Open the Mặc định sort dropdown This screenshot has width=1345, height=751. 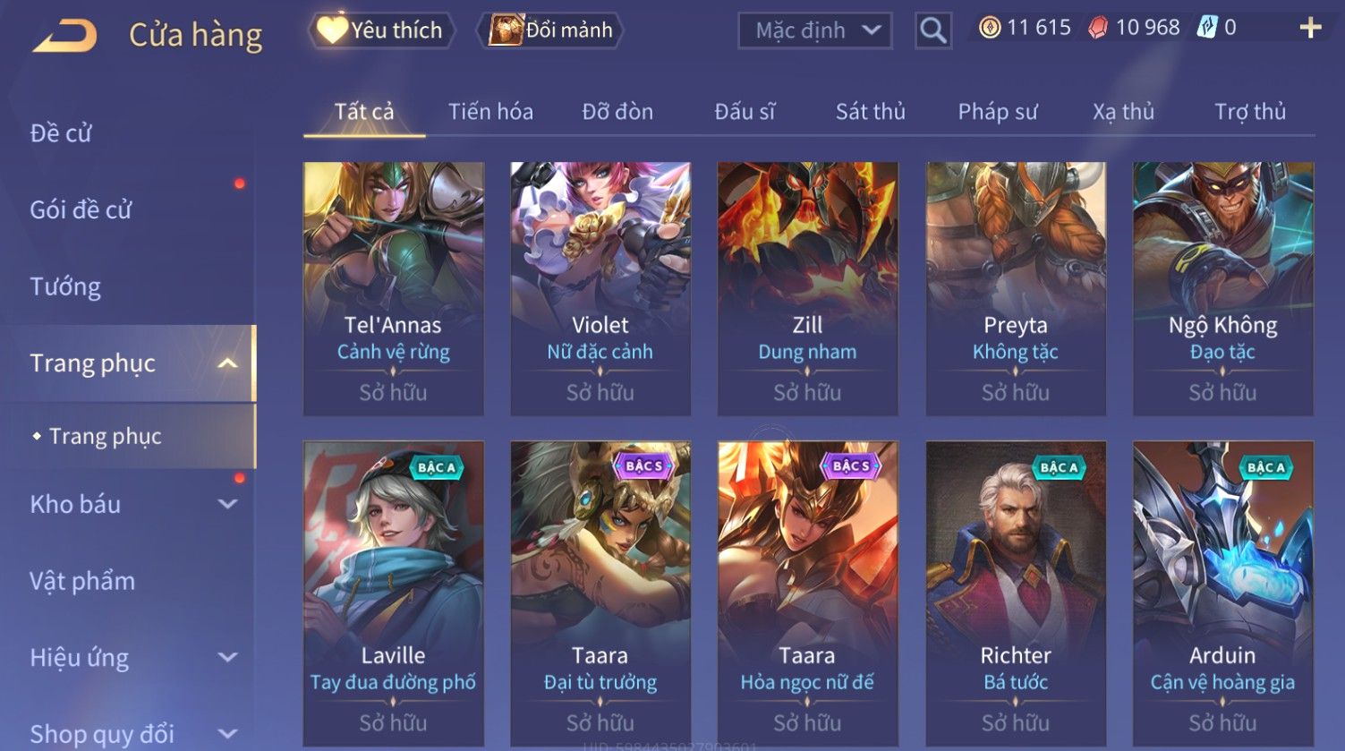coord(815,31)
